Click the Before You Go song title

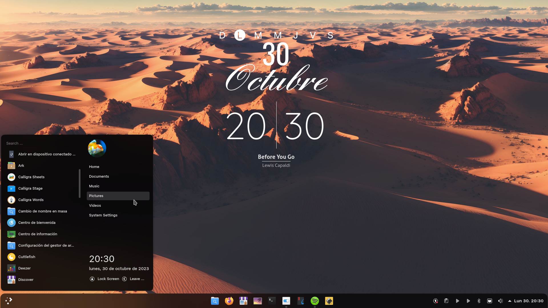[x=276, y=157]
